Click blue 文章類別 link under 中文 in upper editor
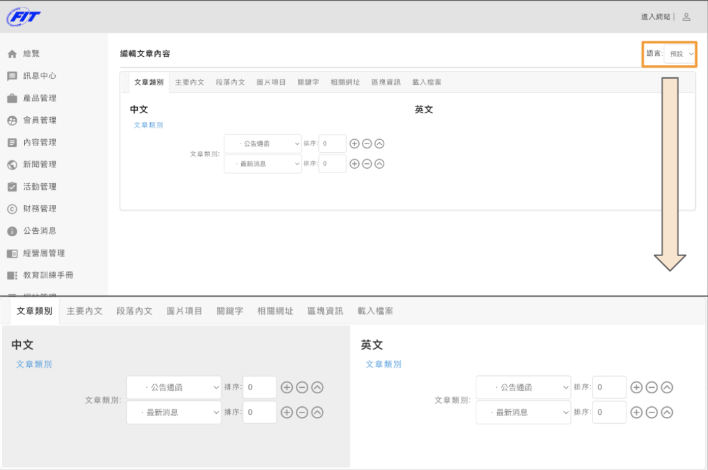Screen dimensions: 708x470 (x=148, y=125)
